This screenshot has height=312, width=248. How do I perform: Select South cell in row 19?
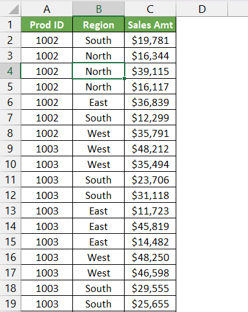coord(99,304)
